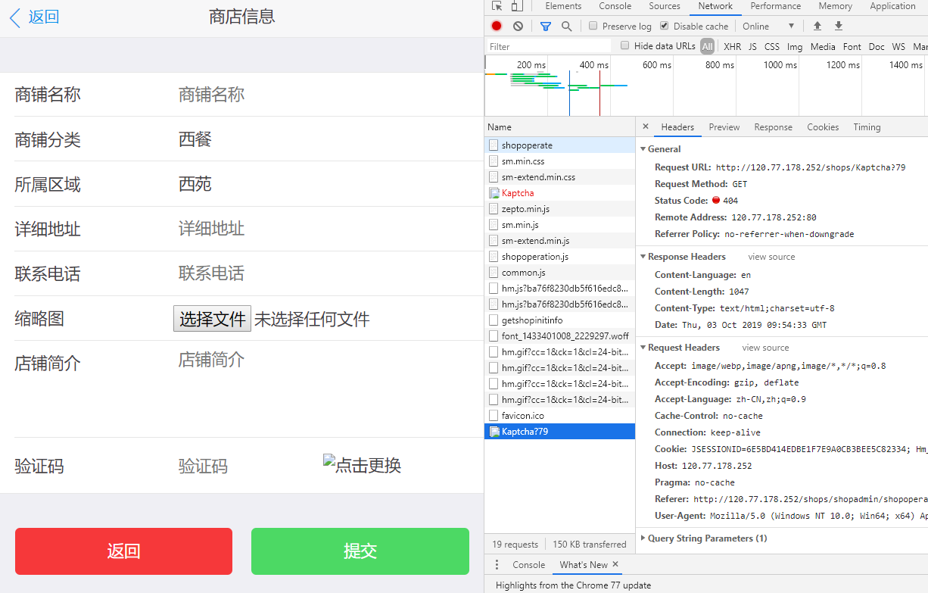Enable the Preserve log checkbox
Viewport: 928px width, 593px height.
point(593,26)
